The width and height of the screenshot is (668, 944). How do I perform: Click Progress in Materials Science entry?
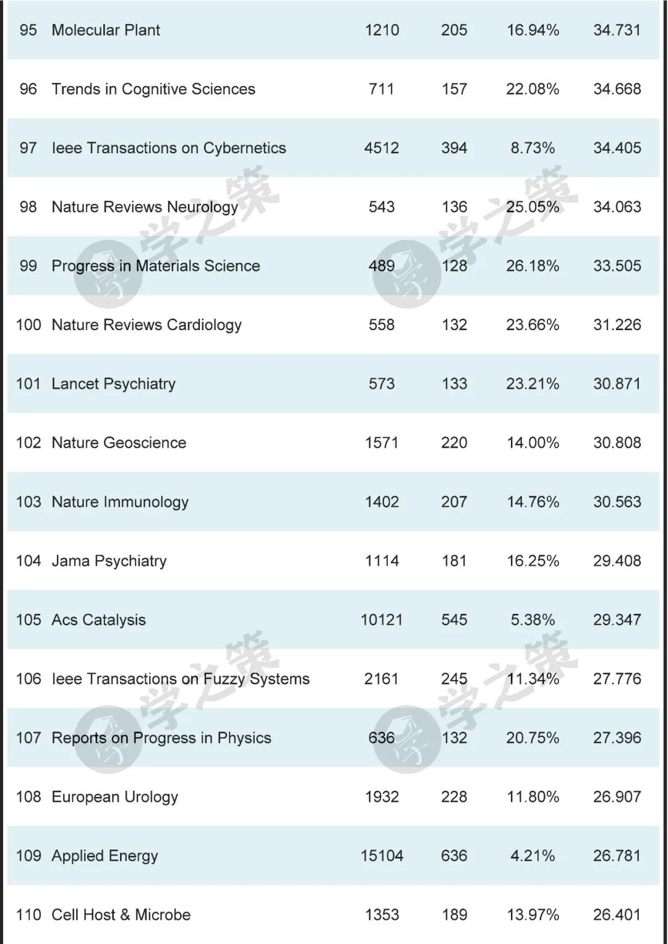coord(156,266)
